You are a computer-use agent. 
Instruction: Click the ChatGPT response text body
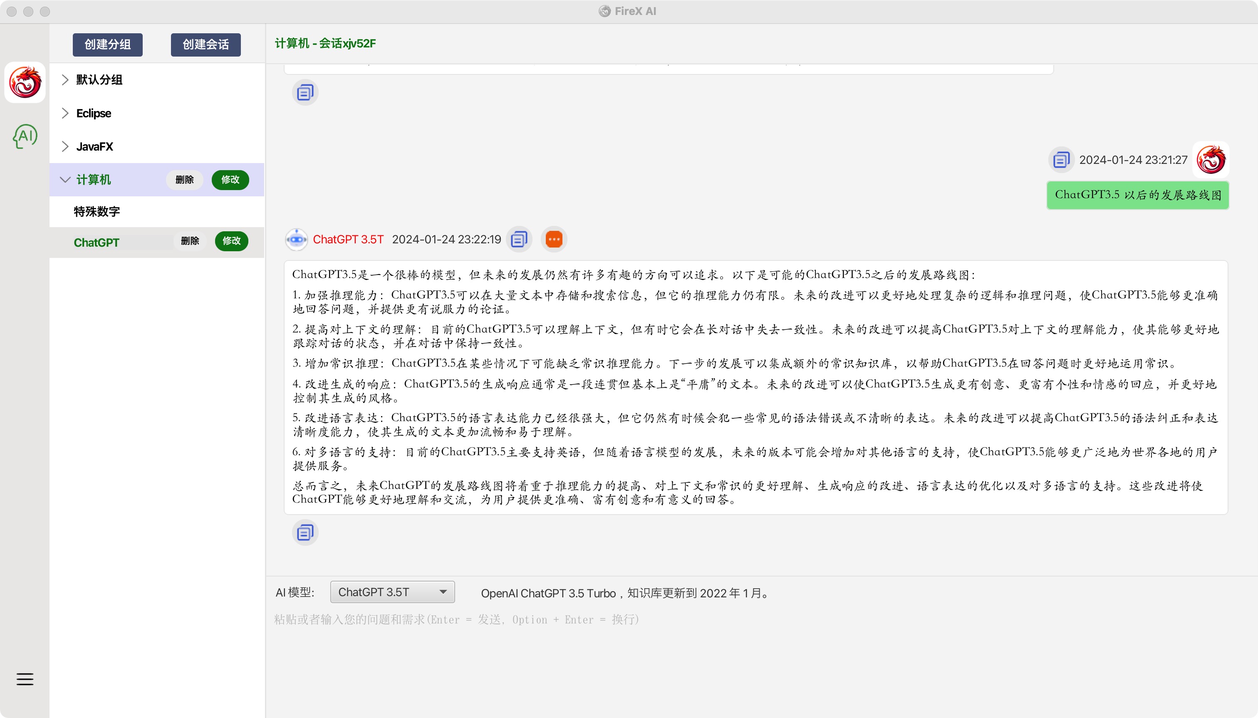755,388
